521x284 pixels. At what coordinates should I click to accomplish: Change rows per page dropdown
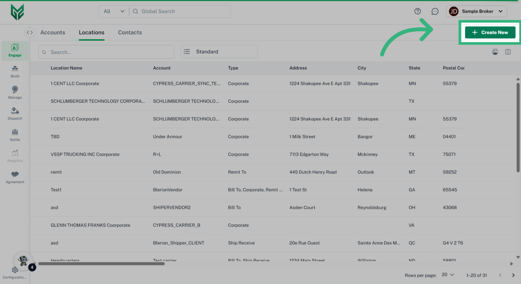[448, 275]
